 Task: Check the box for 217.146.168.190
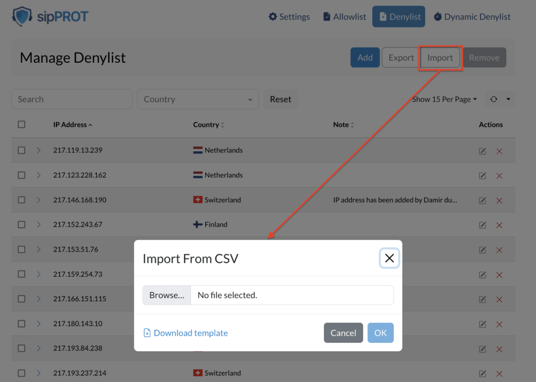pos(21,200)
